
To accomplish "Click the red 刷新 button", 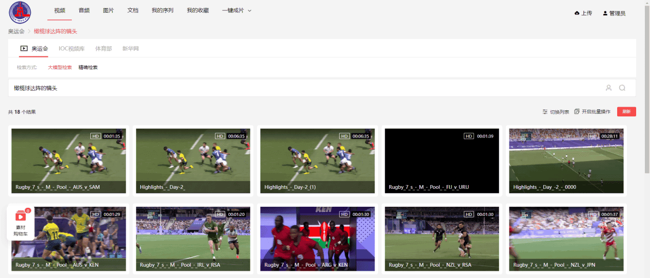I will click(x=626, y=112).
